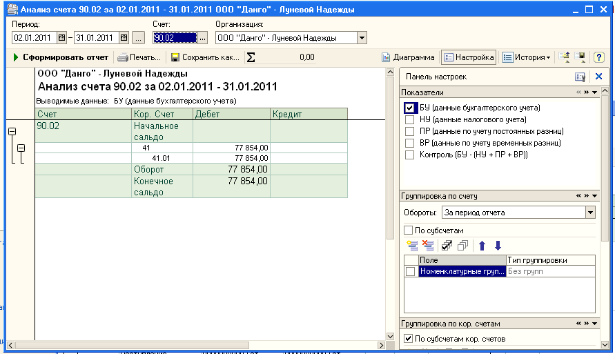This screenshot has height=354, width=615.
Task: Move grouping field down with arrow
Action: (498, 245)
